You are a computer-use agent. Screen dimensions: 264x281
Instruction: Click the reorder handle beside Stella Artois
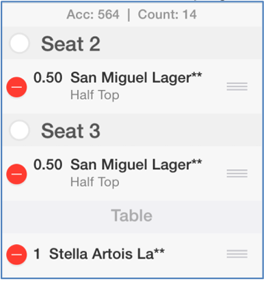(x=237, y=254)
